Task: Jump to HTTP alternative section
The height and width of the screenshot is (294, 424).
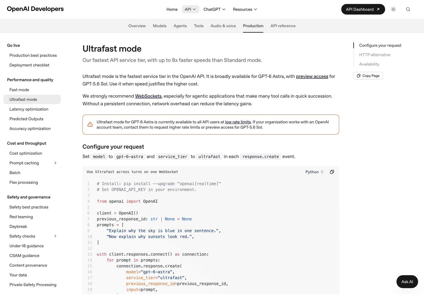Action: click(x=375, y=55)
